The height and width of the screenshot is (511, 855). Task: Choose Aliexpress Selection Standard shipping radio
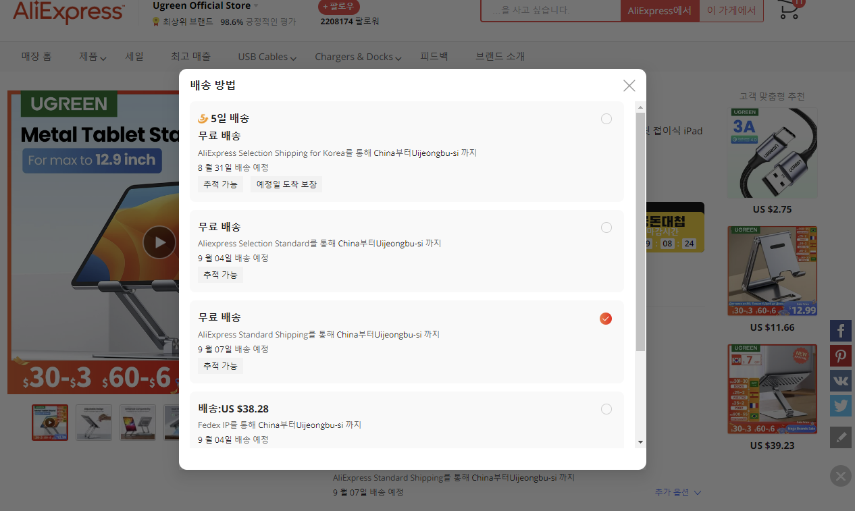point(606,227)
